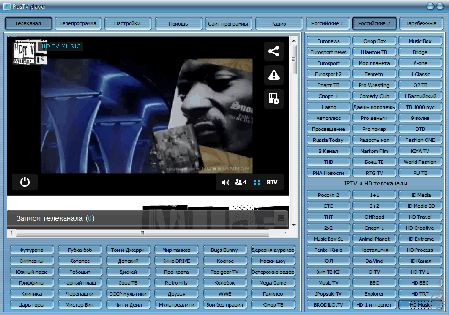Viewport: 449px width, 315px height.
Task: Open the Телеканал tab
Action: [x=28, y=23]
